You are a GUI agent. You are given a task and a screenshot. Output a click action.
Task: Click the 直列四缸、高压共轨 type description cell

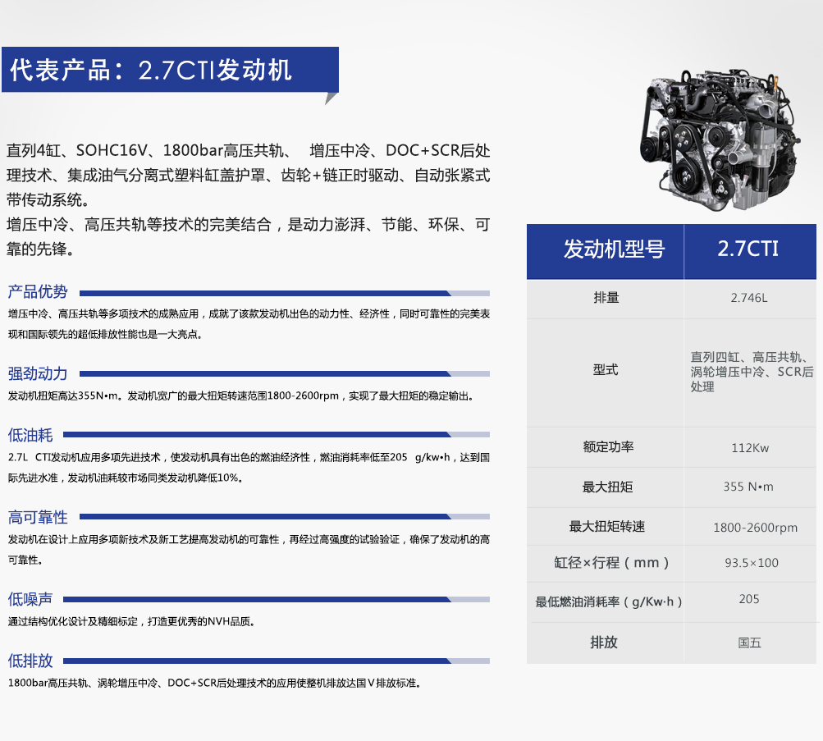pyautogui.click(x=752, y=372)
